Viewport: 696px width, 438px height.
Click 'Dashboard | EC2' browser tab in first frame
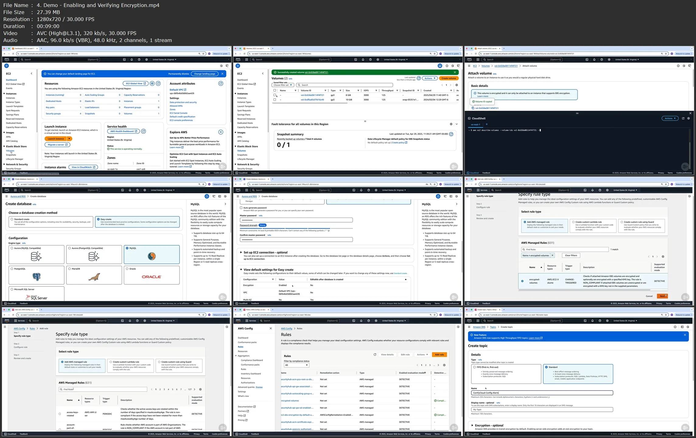click(x=25, y=48)
